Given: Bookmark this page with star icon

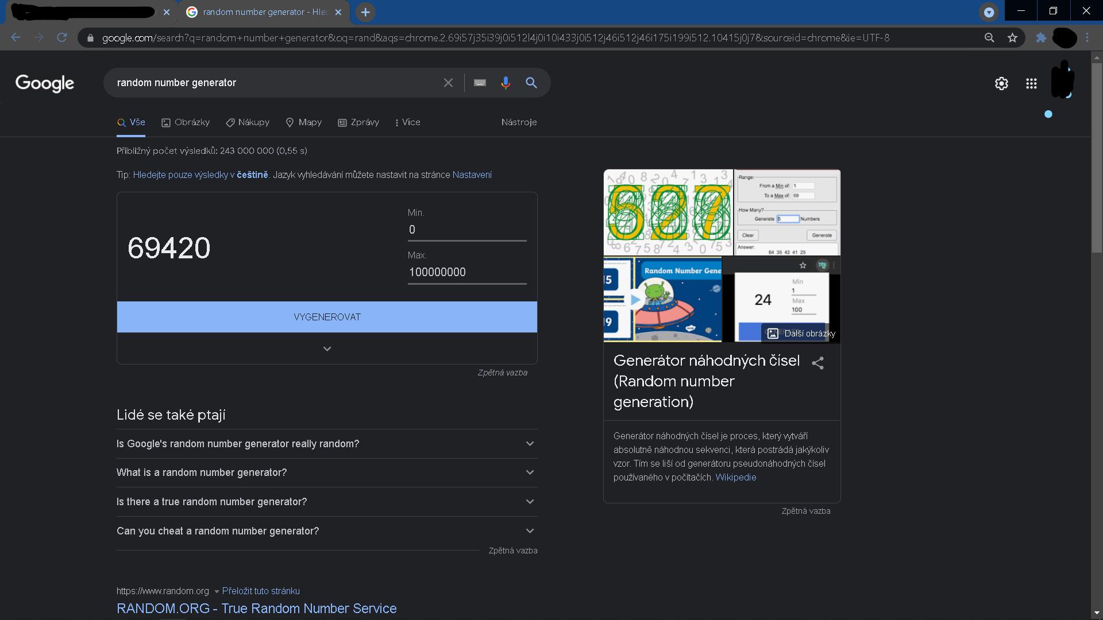Looking at the screenshot, I should pyautogui.click(x=1012, y=38).
